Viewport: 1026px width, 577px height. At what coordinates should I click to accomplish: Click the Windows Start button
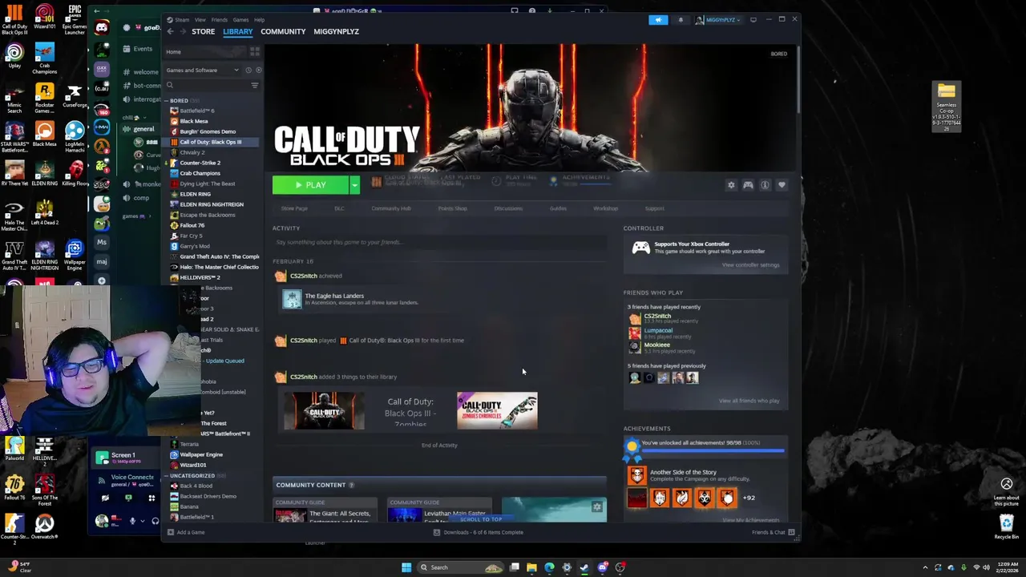(406, 567)
